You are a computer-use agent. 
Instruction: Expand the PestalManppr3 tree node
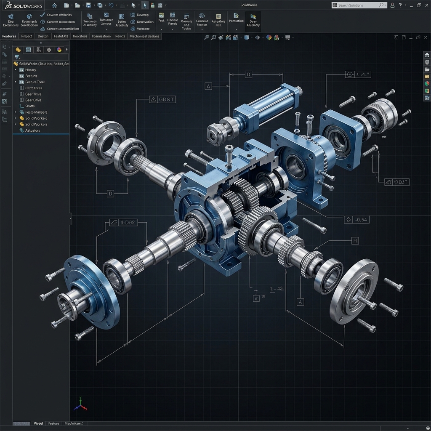coord(16,112)
